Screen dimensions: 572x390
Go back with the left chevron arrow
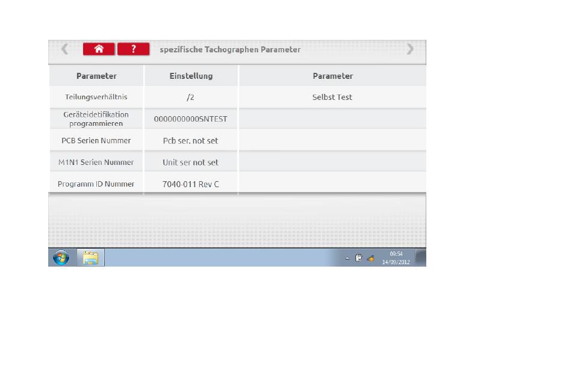coord(65,49)
